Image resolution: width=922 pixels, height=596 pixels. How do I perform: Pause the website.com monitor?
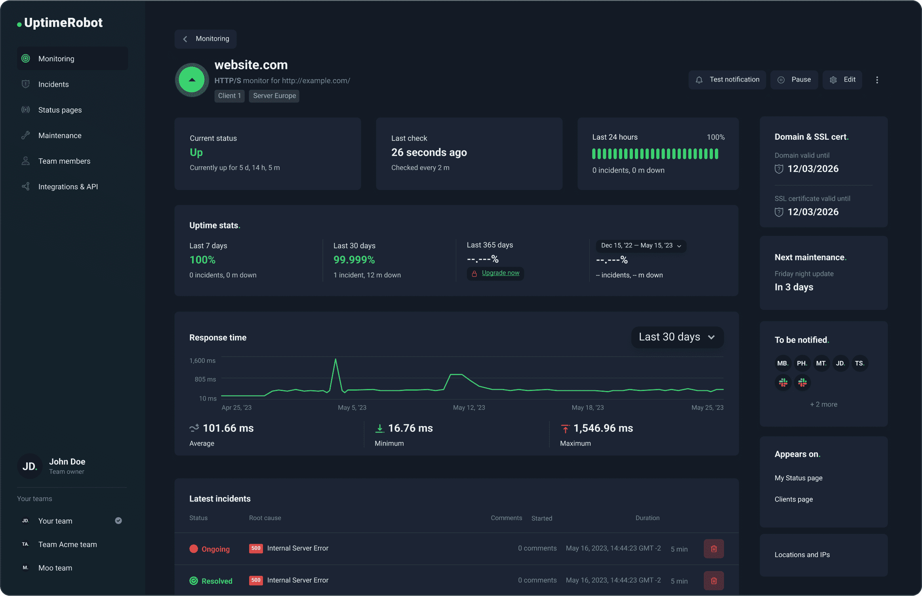point(794,80)
